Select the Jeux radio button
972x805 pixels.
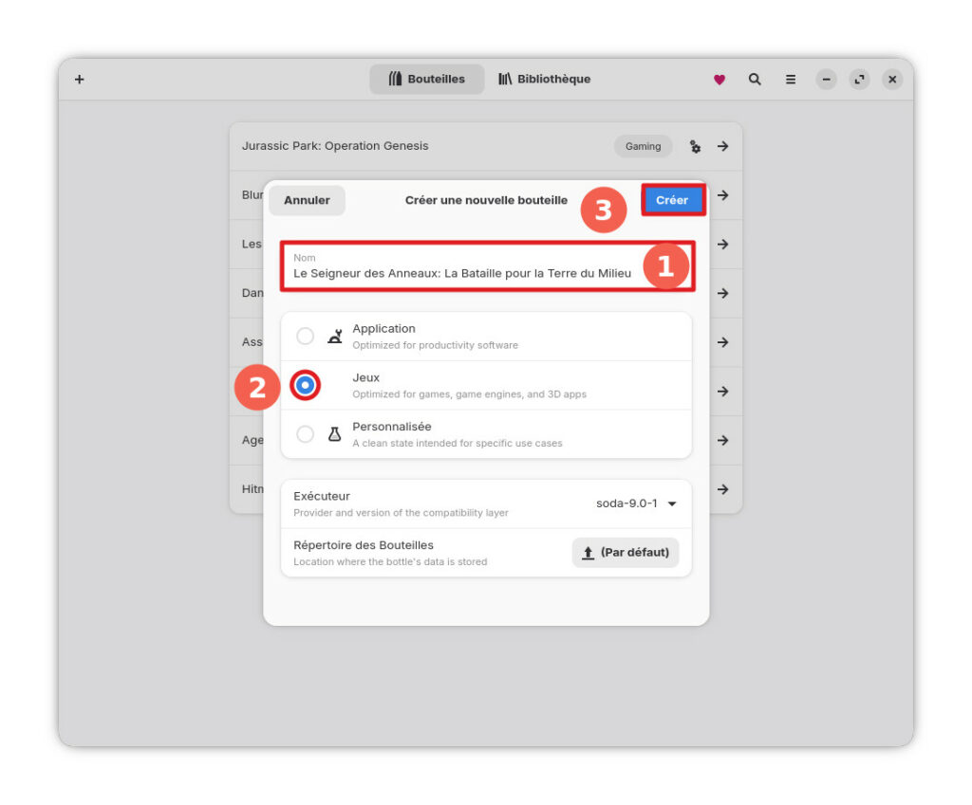pos(305,385)
